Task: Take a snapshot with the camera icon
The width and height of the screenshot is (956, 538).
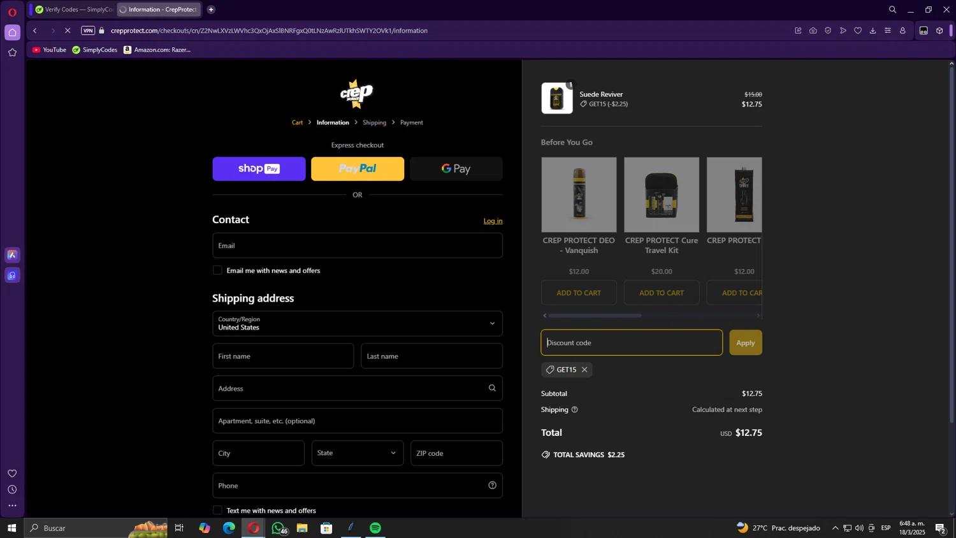Action: click(x=813, y=31)
